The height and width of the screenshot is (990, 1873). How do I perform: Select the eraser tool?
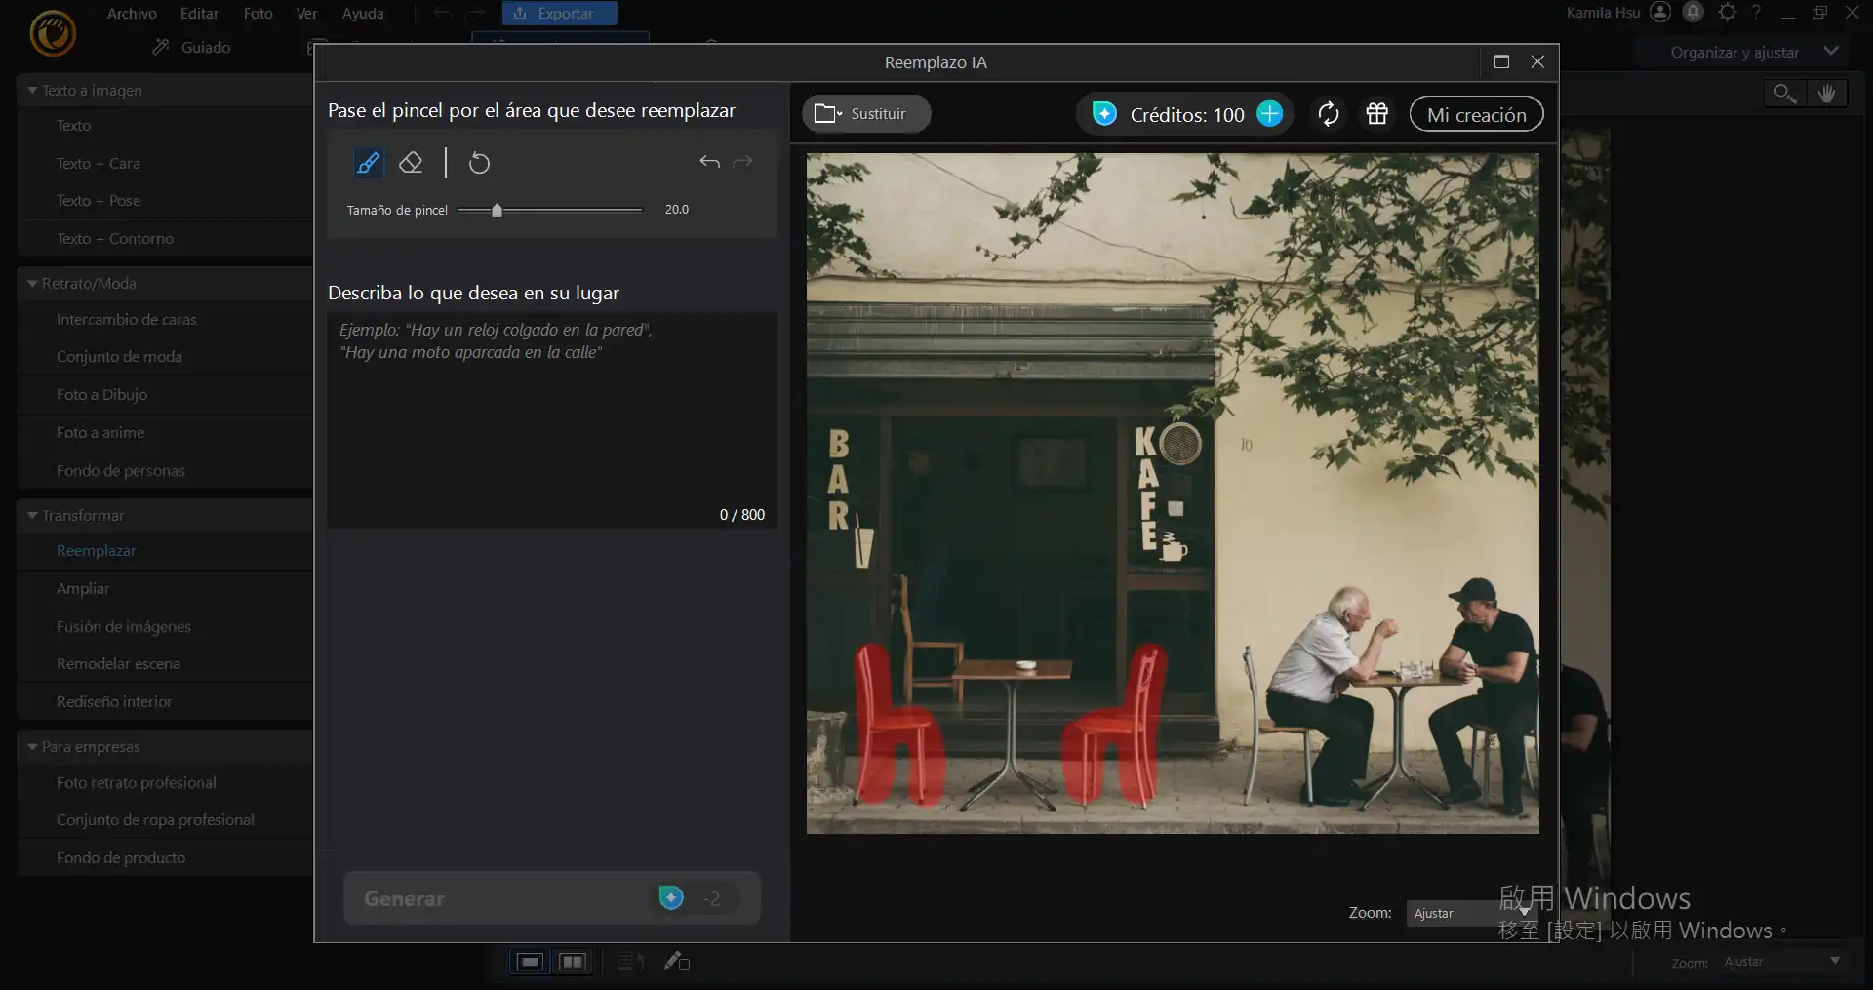(411, 163)
